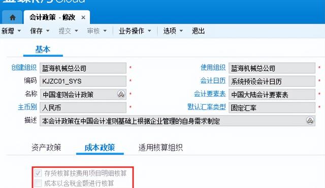Open the multilingual icon in 描述 field

[310, 120]
